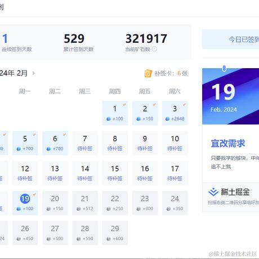This screenshot has width=259, height=259.
Task: Click the checkmark on day 5 cell
Action: (34, 135)
